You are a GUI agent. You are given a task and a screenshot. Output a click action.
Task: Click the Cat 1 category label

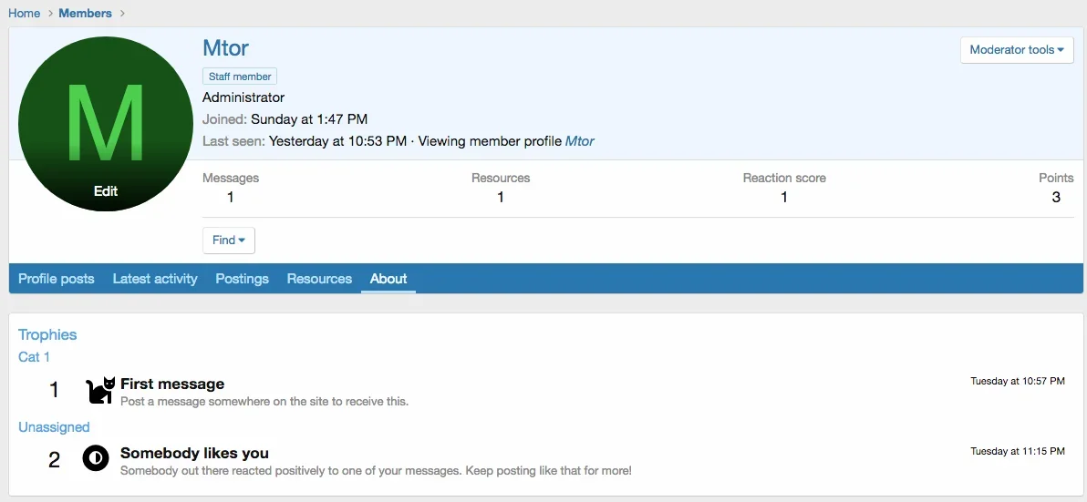pyautogui.click(x=34, y=357)
